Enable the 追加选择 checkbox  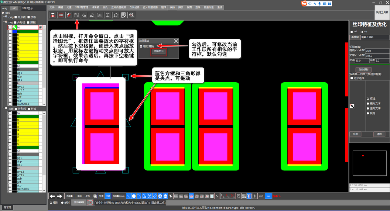pyautogui.click(x=352, y=78)
